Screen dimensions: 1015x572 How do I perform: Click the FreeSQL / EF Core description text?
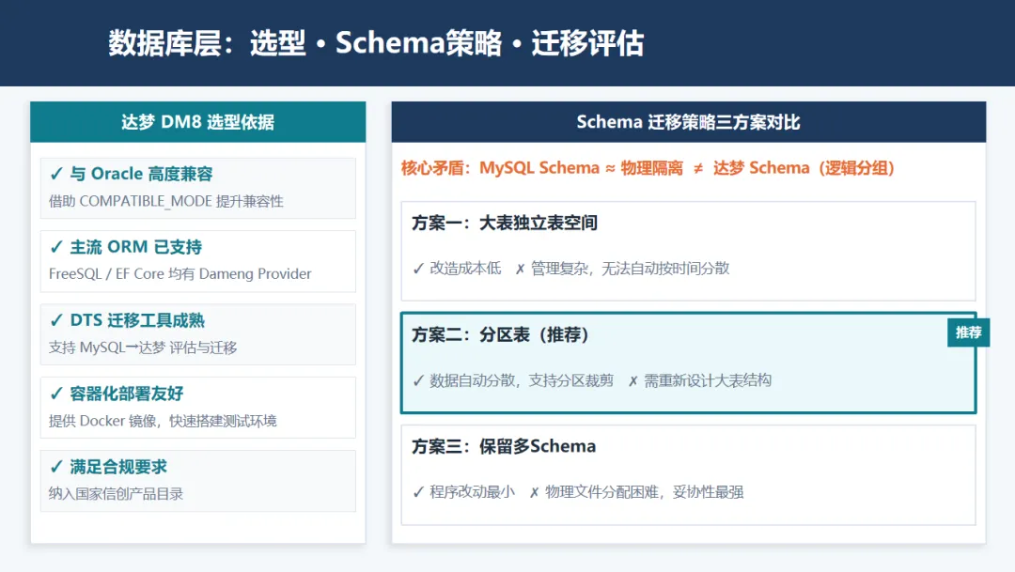[180, 274]
